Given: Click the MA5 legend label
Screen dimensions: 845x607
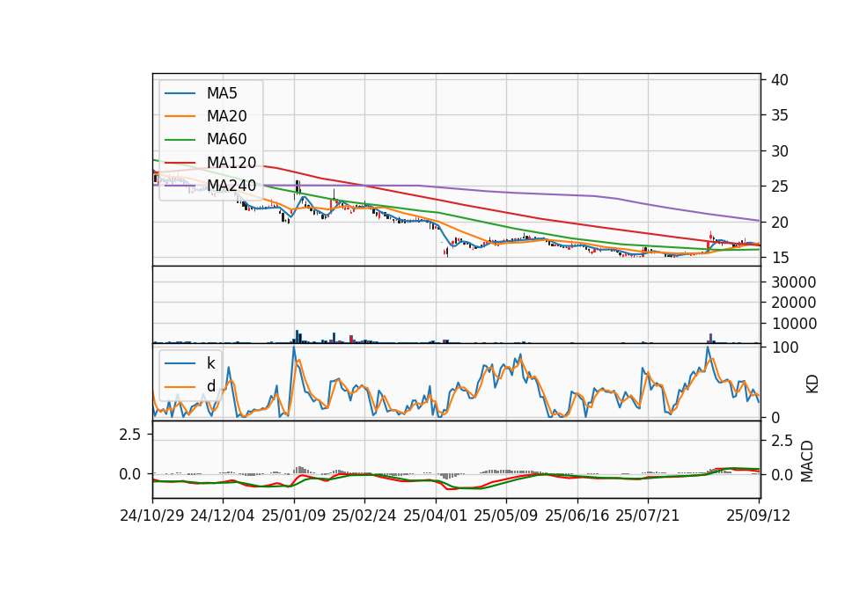Looking at the screenshot, I should (x=222, y=93).
